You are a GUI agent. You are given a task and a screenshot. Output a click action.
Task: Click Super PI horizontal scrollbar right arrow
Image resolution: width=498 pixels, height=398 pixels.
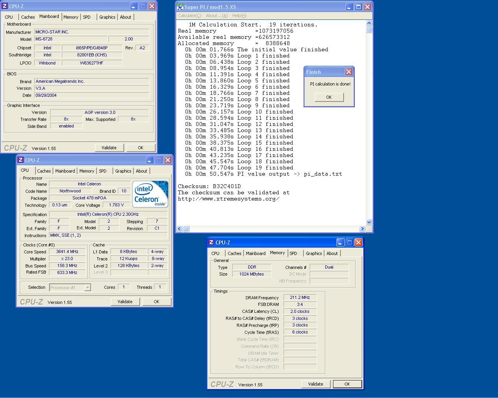click(x=362, y=229)
